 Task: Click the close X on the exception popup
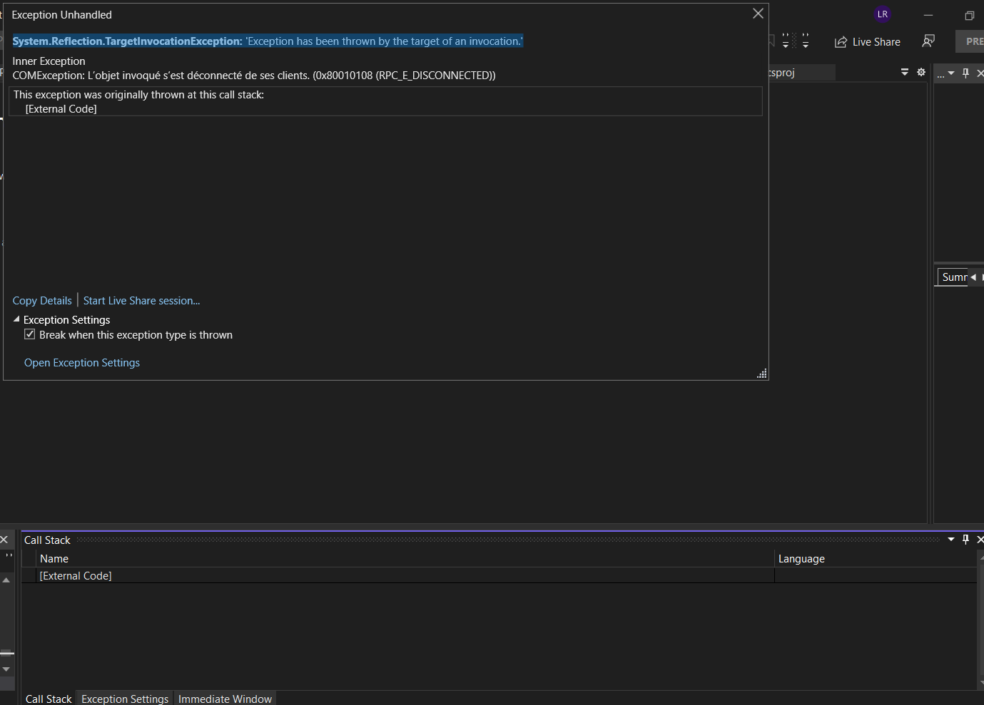[758, 13]
